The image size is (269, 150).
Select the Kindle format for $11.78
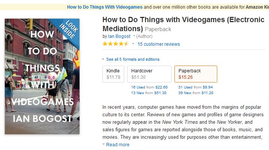click(x=113, y=74)
